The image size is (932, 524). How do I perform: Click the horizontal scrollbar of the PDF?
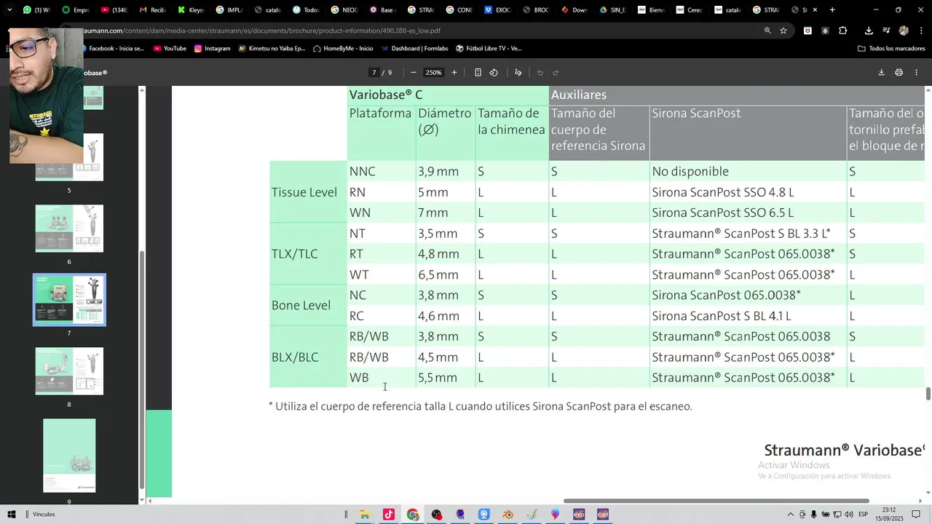pyautogui.click(x=717, y=501)
